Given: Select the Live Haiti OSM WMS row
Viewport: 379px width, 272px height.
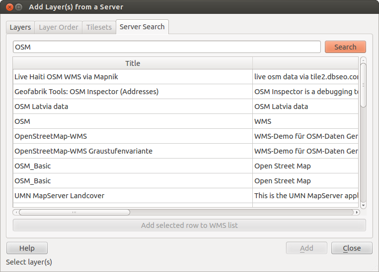Looking at the screenshot, I should 66,77.
